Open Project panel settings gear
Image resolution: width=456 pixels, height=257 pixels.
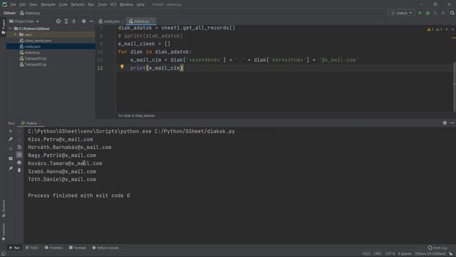tap(84, 21)
